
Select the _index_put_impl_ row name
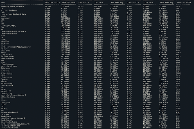(x=8, y=26)
